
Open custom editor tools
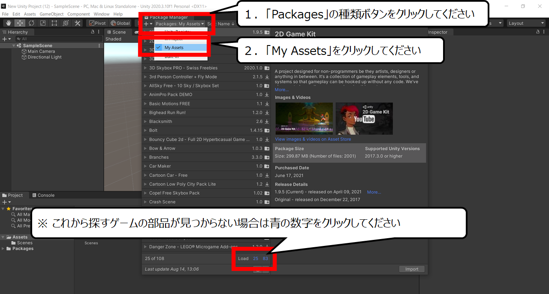78,23
